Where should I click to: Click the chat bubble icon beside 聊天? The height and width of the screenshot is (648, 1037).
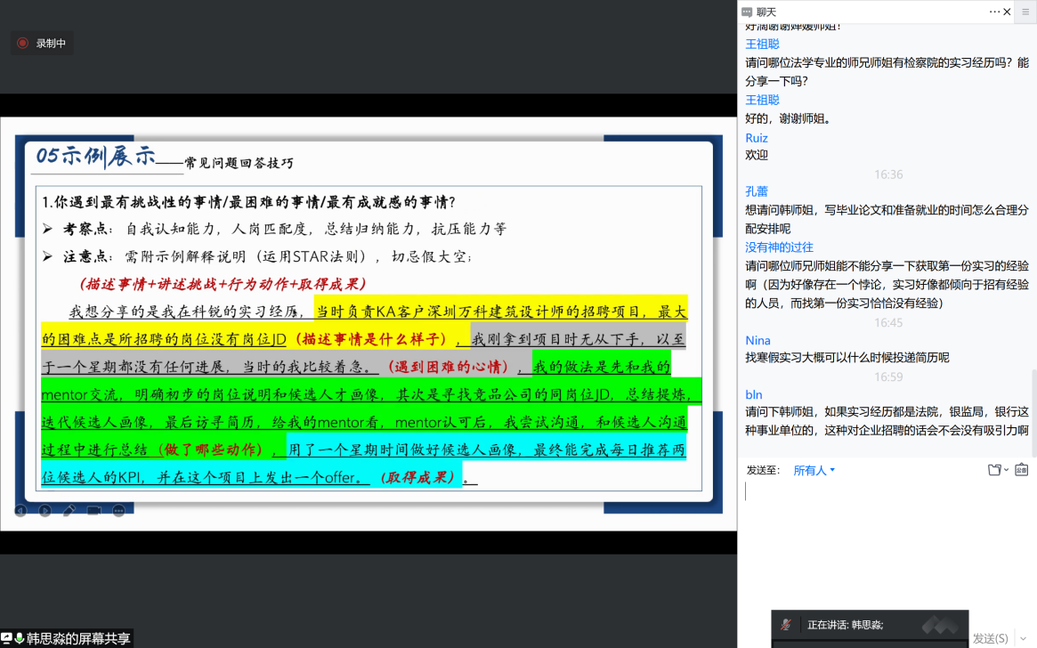point(747,12)
